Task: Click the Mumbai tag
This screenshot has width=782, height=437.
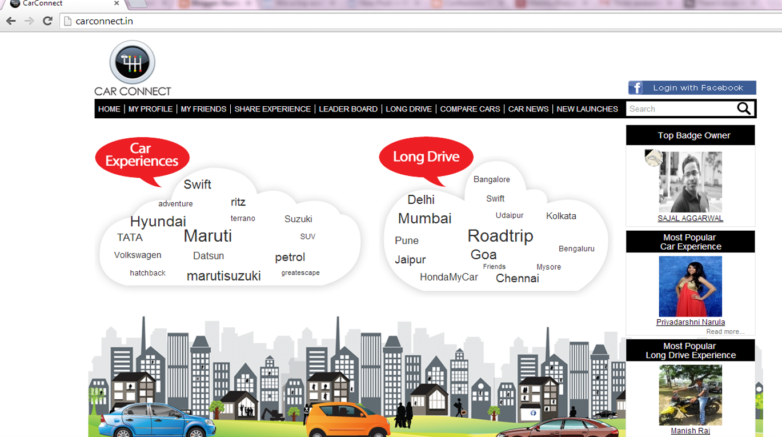Action: click(424, 218)
